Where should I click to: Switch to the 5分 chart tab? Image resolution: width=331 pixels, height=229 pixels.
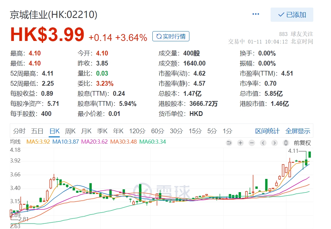tap(212, 131)
